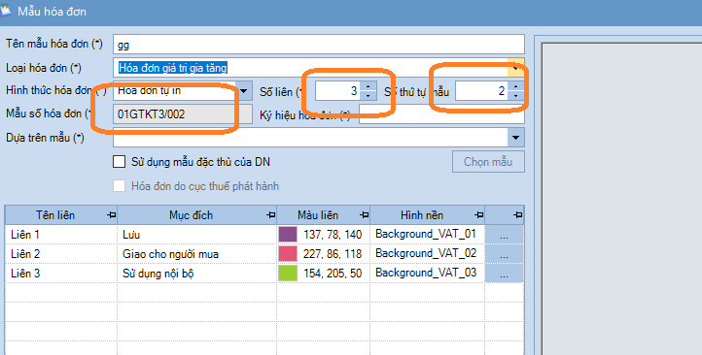This screenshot has width=702, height=355.
Task: Click the browse button for Background_VAT_01
Action: tap(504, 235)
